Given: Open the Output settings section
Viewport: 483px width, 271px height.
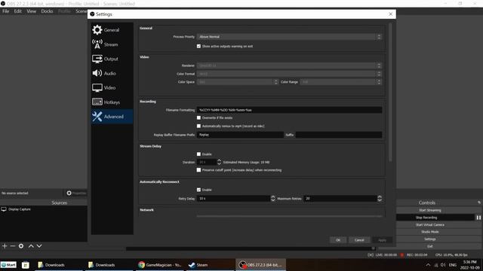Looking at the screenshot, I should pyautogui.click(x=112, y=59).
